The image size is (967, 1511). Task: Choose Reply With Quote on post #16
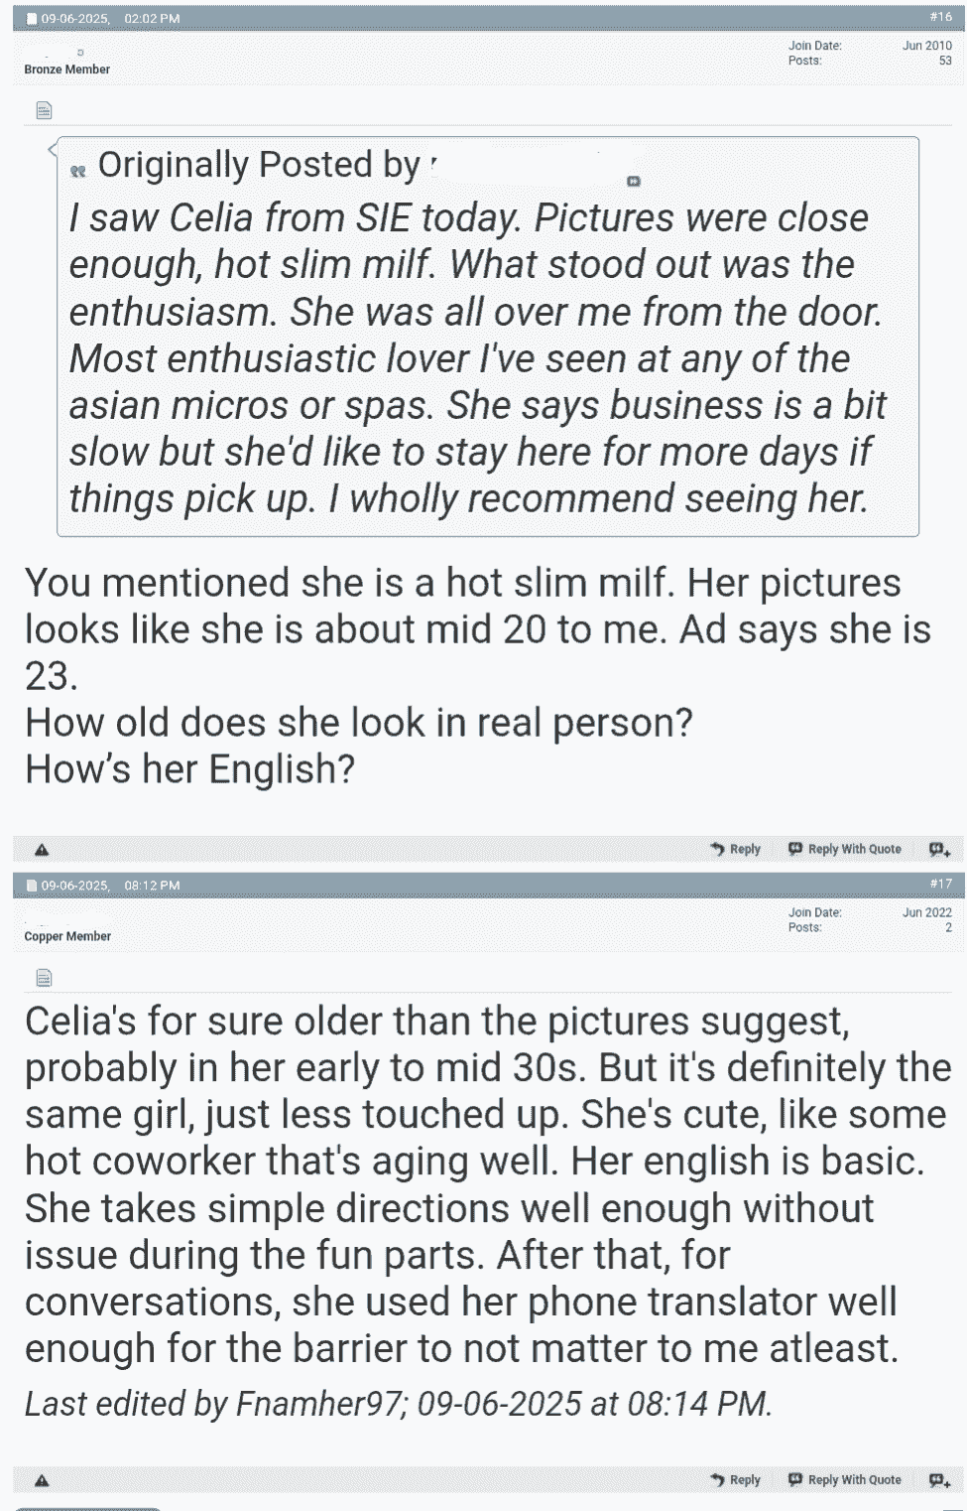point(845,850)
